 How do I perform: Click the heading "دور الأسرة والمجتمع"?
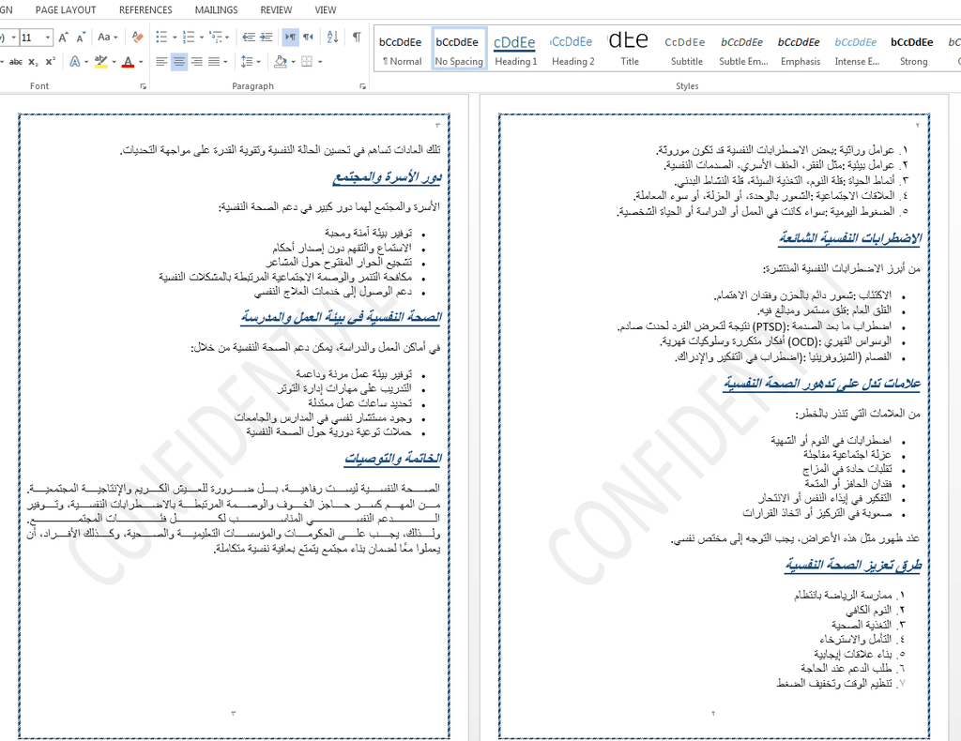pos(387,177)
